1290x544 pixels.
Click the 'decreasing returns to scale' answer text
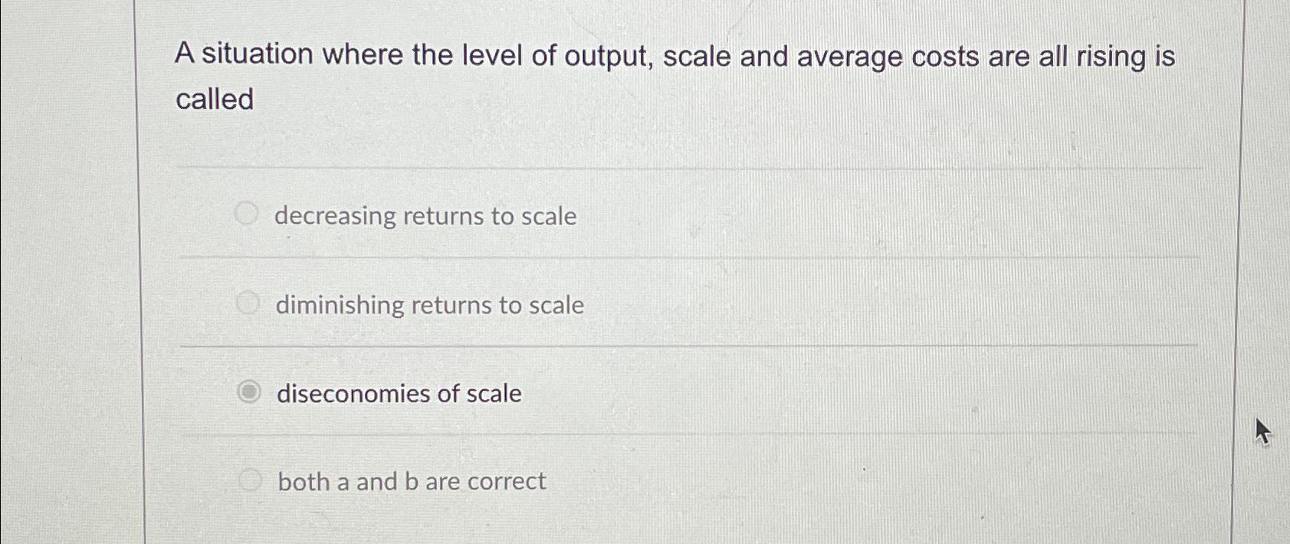point(425,217)
